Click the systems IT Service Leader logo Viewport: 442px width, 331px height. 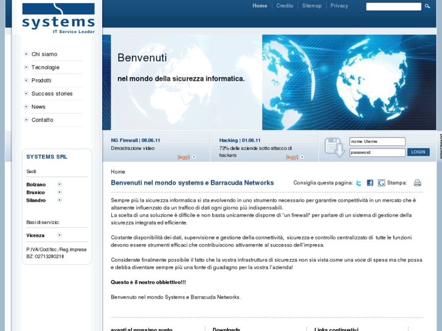coord(58,19)
